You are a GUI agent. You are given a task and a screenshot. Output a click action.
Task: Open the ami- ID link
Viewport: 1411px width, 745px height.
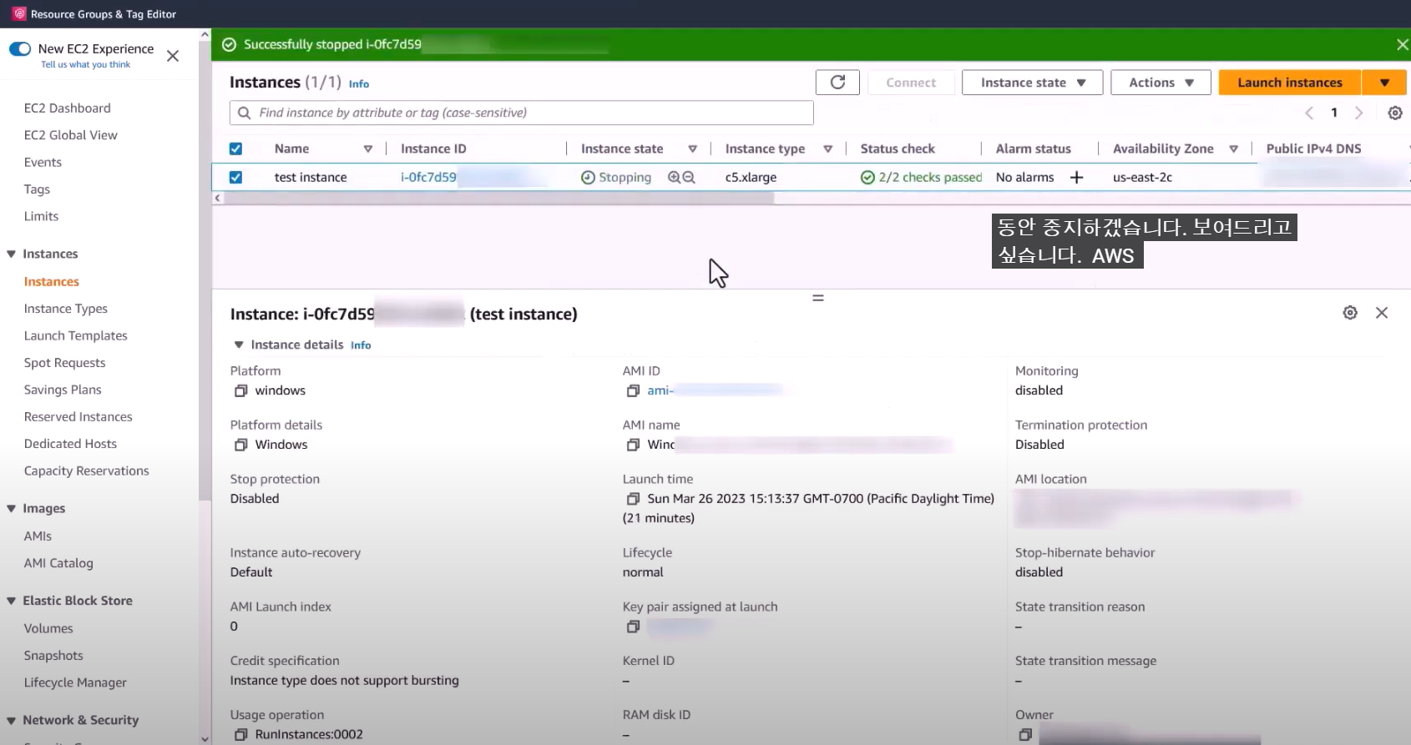pos(660,390)
